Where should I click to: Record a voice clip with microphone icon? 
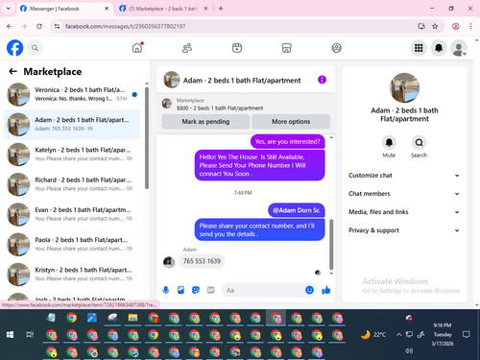tap(166, 290)
